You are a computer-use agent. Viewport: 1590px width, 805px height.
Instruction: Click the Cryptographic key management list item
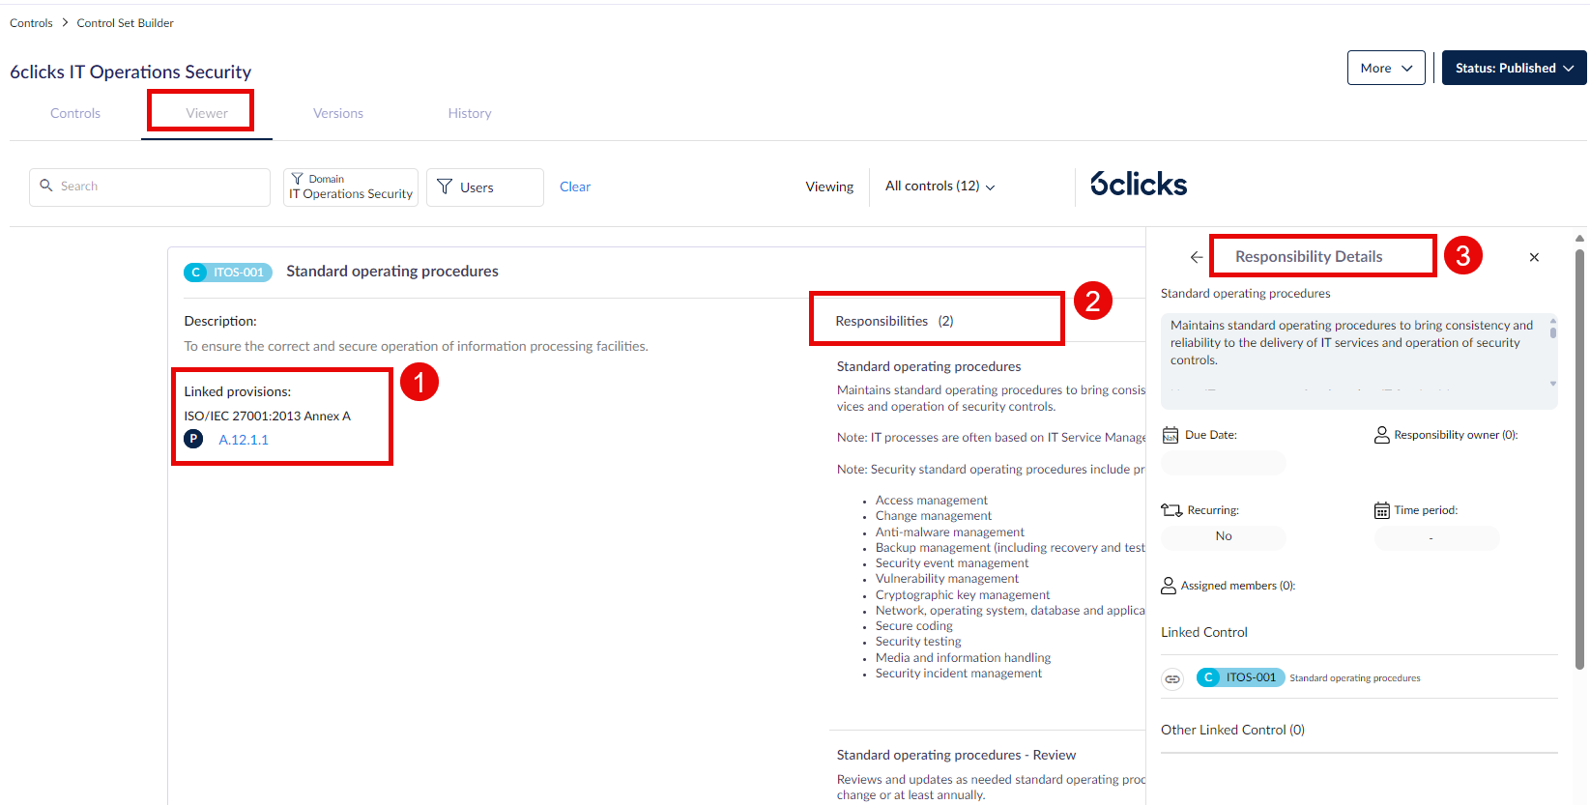point(963,595)
